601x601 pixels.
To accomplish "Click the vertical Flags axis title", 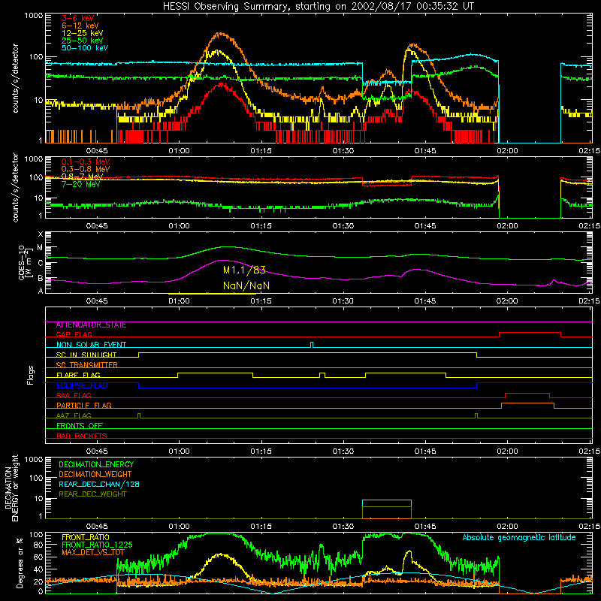I will (30, 375).
